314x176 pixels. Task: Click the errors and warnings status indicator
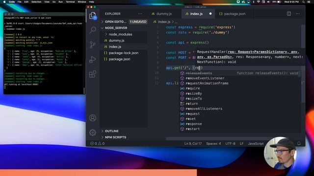(97, 143)
